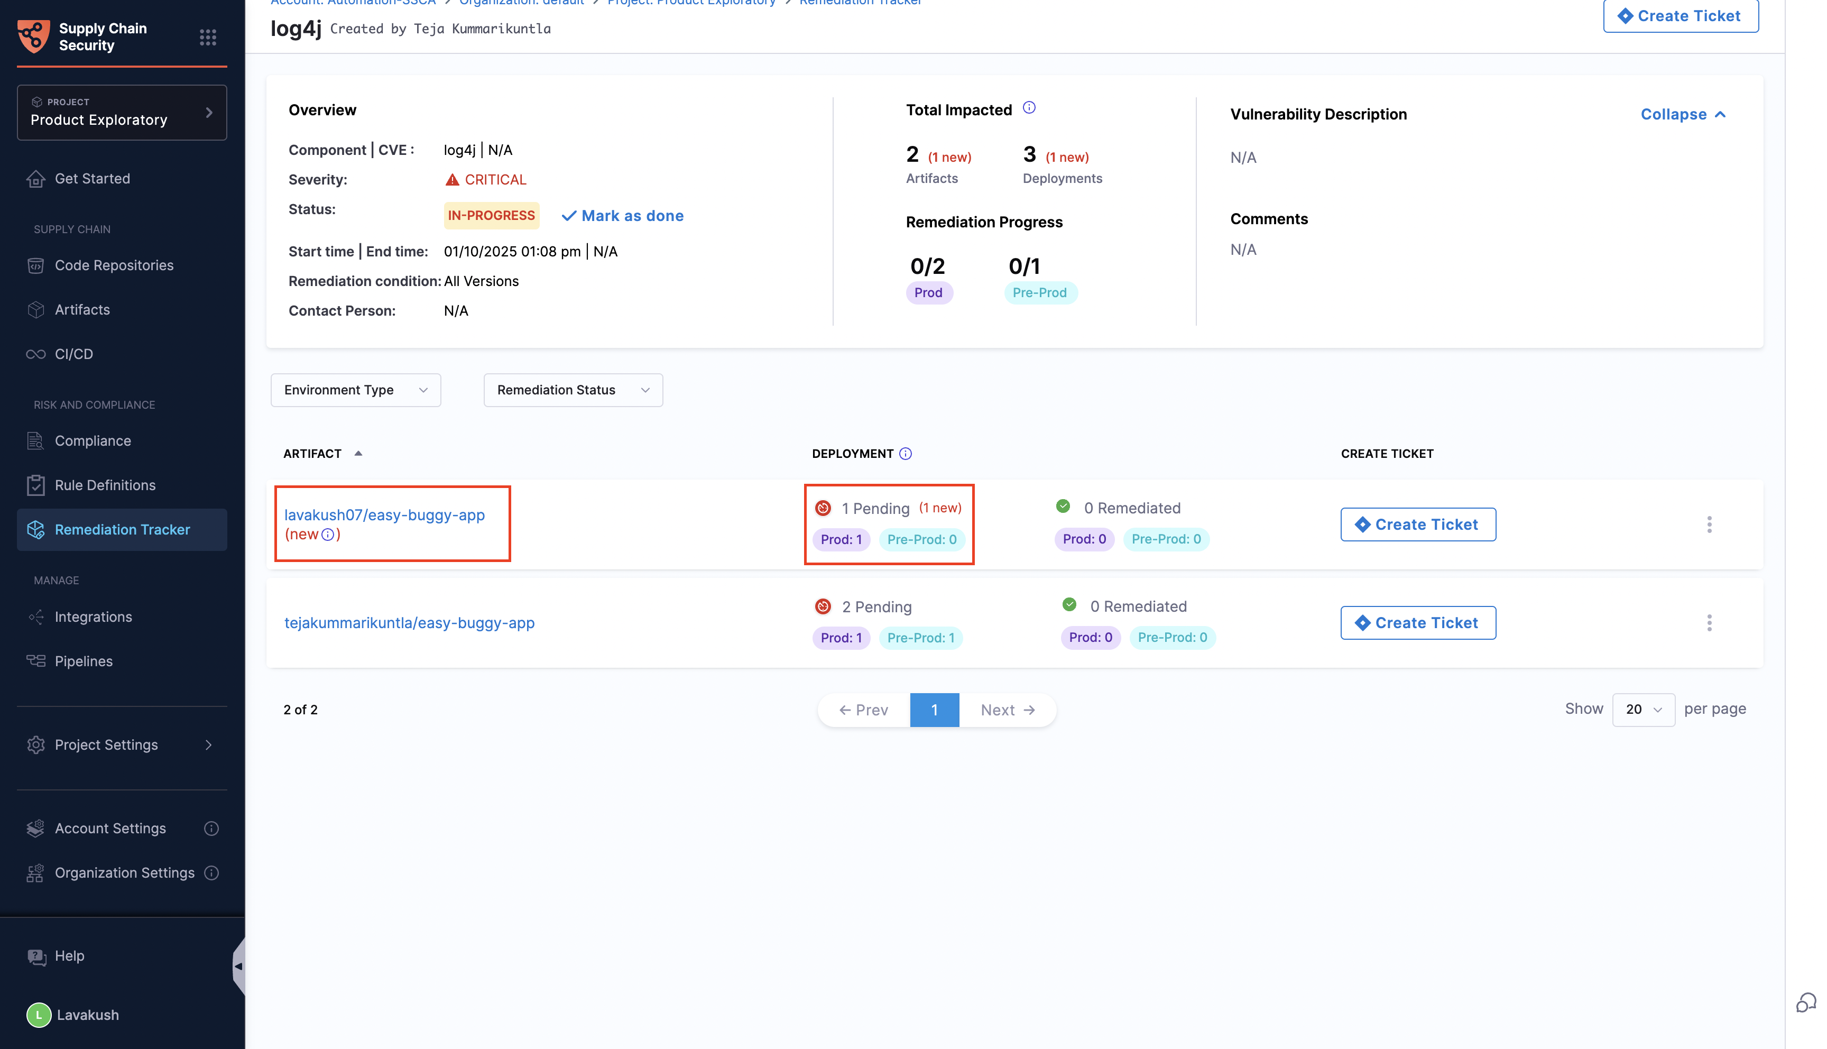Viewport: 1827px width, 1049px height.
Task: Open Code Repositories from the sidebar
Action: coord(114,265)
